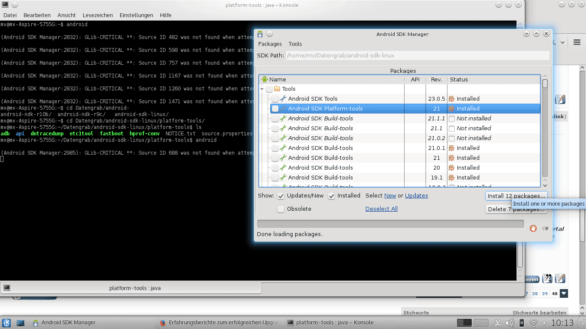Click the Installed status icon for rev 23.0.5
Viewport: 586px width, 329px height.
tap(451, 99)
